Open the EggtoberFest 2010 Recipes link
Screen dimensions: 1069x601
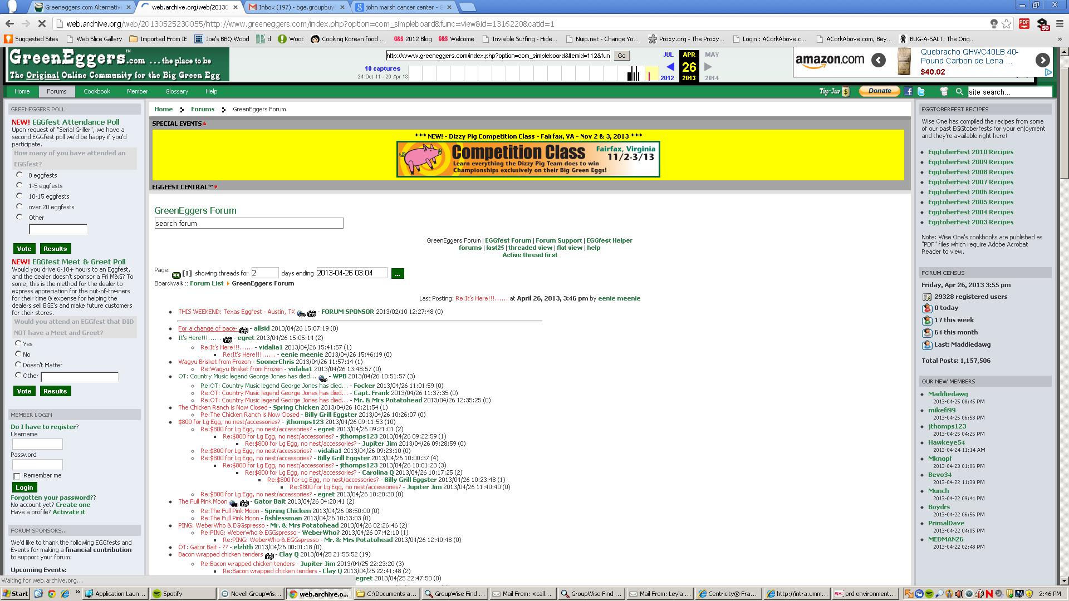coord(970,152)
